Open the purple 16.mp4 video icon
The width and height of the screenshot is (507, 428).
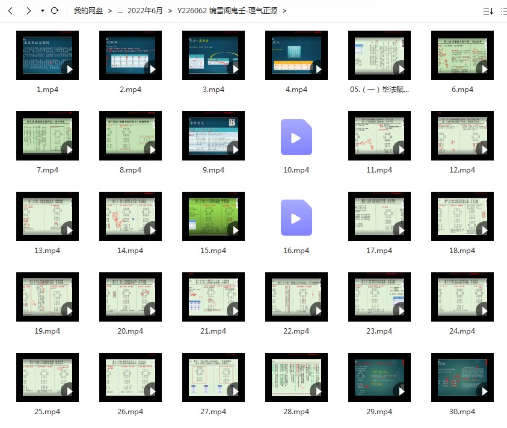tap(296, 218)
